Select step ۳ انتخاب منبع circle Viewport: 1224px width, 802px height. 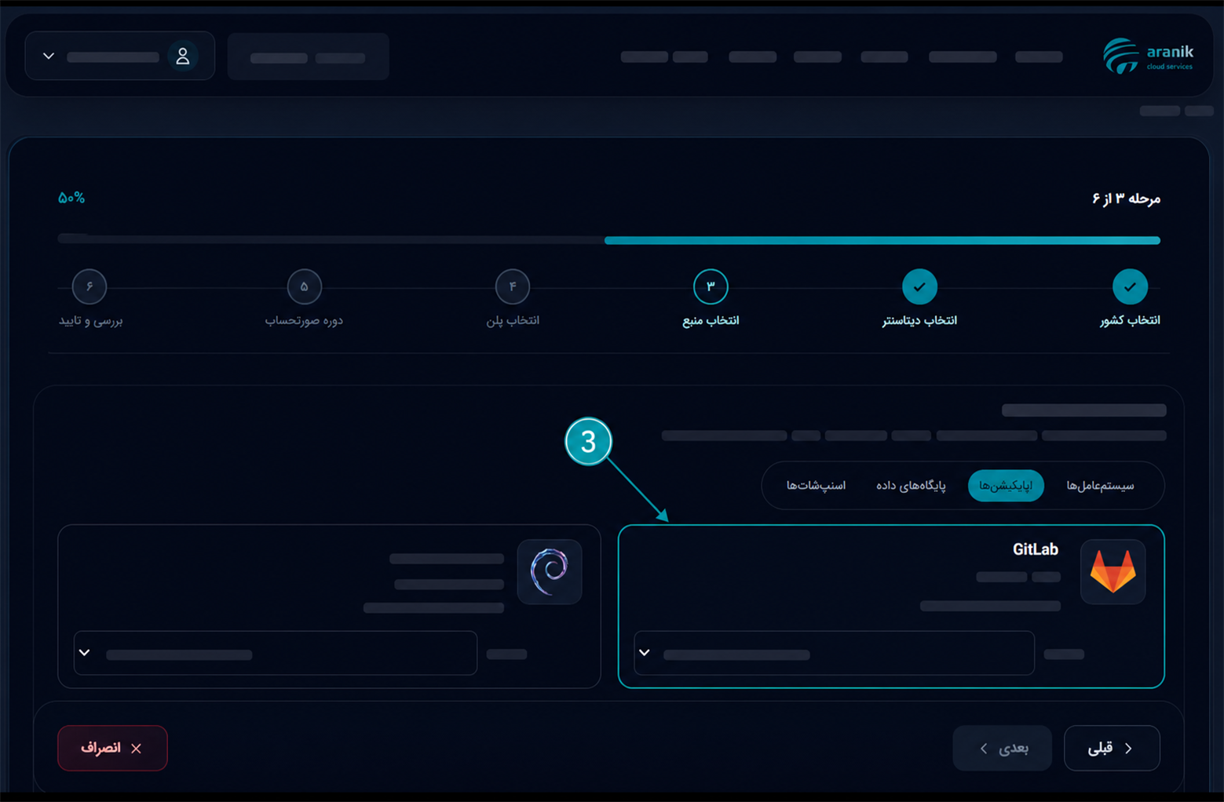tap(711, 287)
